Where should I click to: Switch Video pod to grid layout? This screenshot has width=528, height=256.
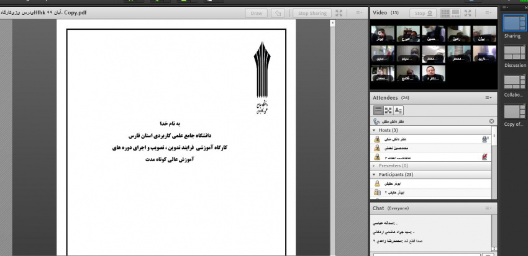445,13
